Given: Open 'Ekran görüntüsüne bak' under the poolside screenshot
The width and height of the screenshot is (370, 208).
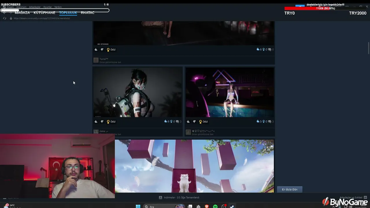Looking at the screenshot, I should 203,134.
